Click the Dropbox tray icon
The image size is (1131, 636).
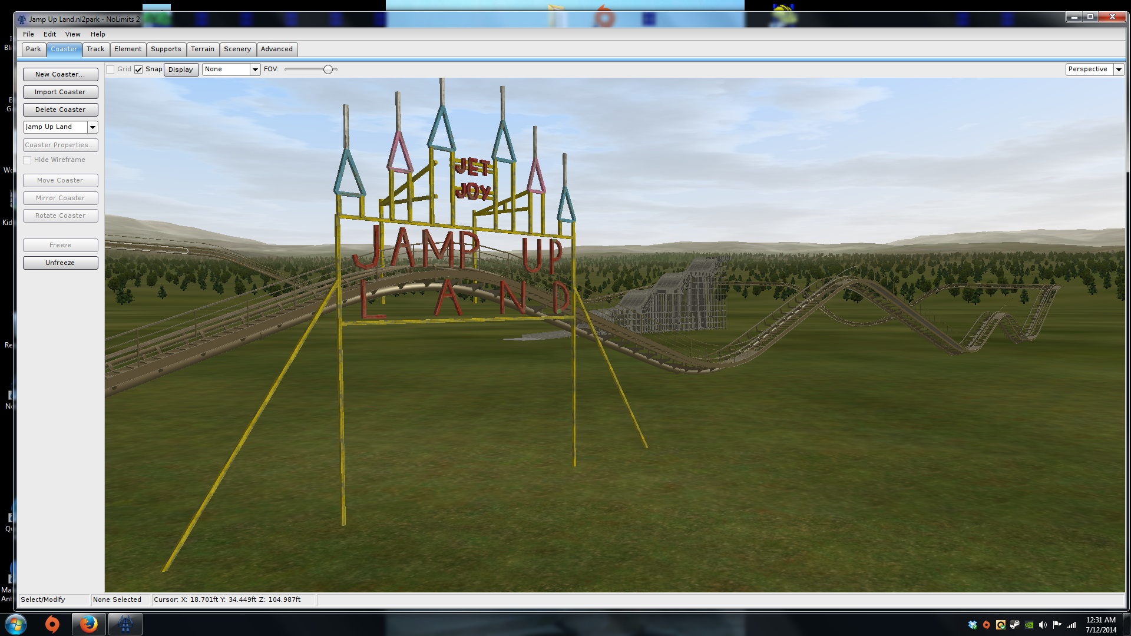pos(973,625)
